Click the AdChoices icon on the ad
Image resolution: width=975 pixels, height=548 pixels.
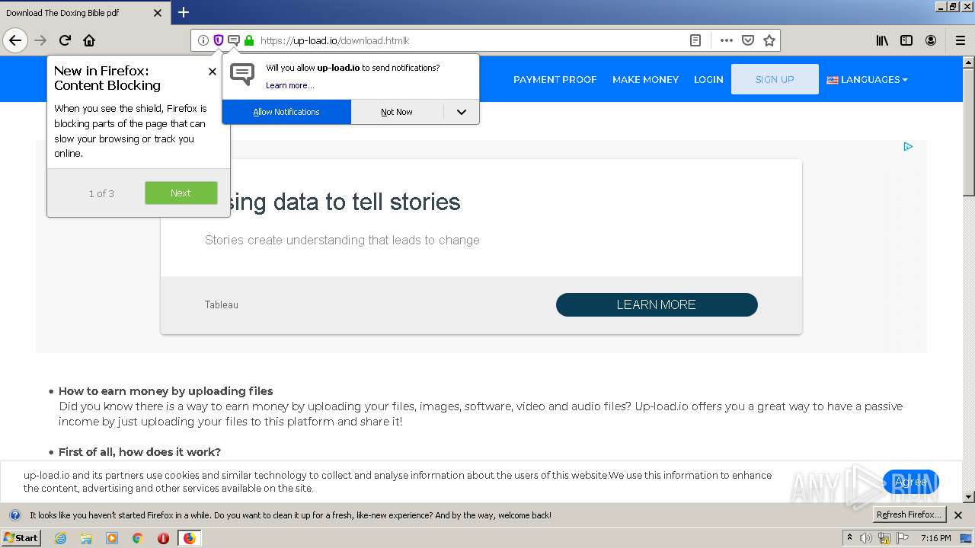point(908,146)
